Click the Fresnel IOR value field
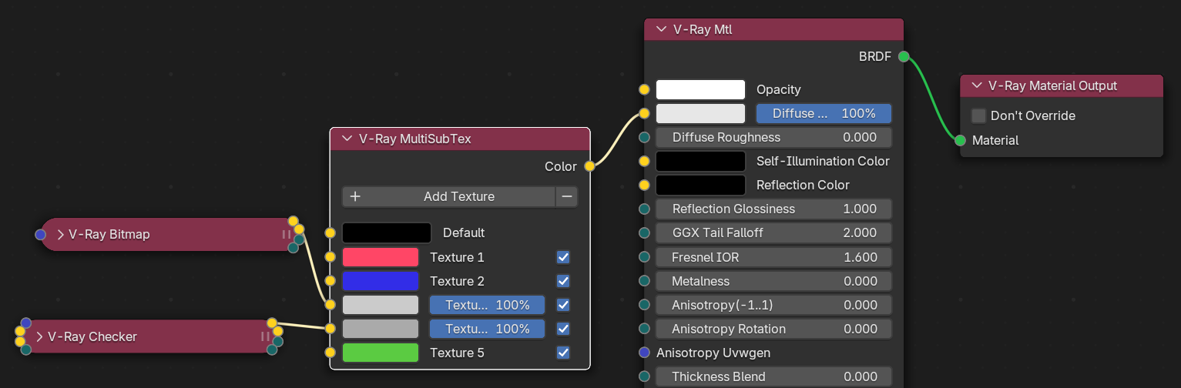1181x388 pixels. point(773,257)
